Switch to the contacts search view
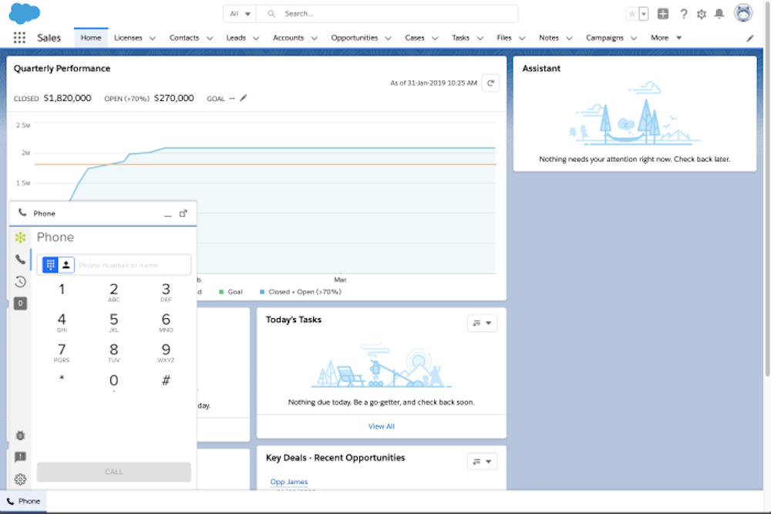The height and width of the screenshot is (514, 771). pos(66,265)
